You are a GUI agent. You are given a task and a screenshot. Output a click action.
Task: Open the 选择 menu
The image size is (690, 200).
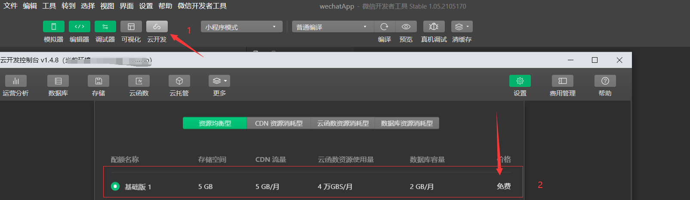point(88,6)
